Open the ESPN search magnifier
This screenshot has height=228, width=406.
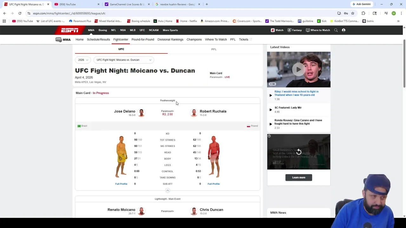tap(336, 30)
